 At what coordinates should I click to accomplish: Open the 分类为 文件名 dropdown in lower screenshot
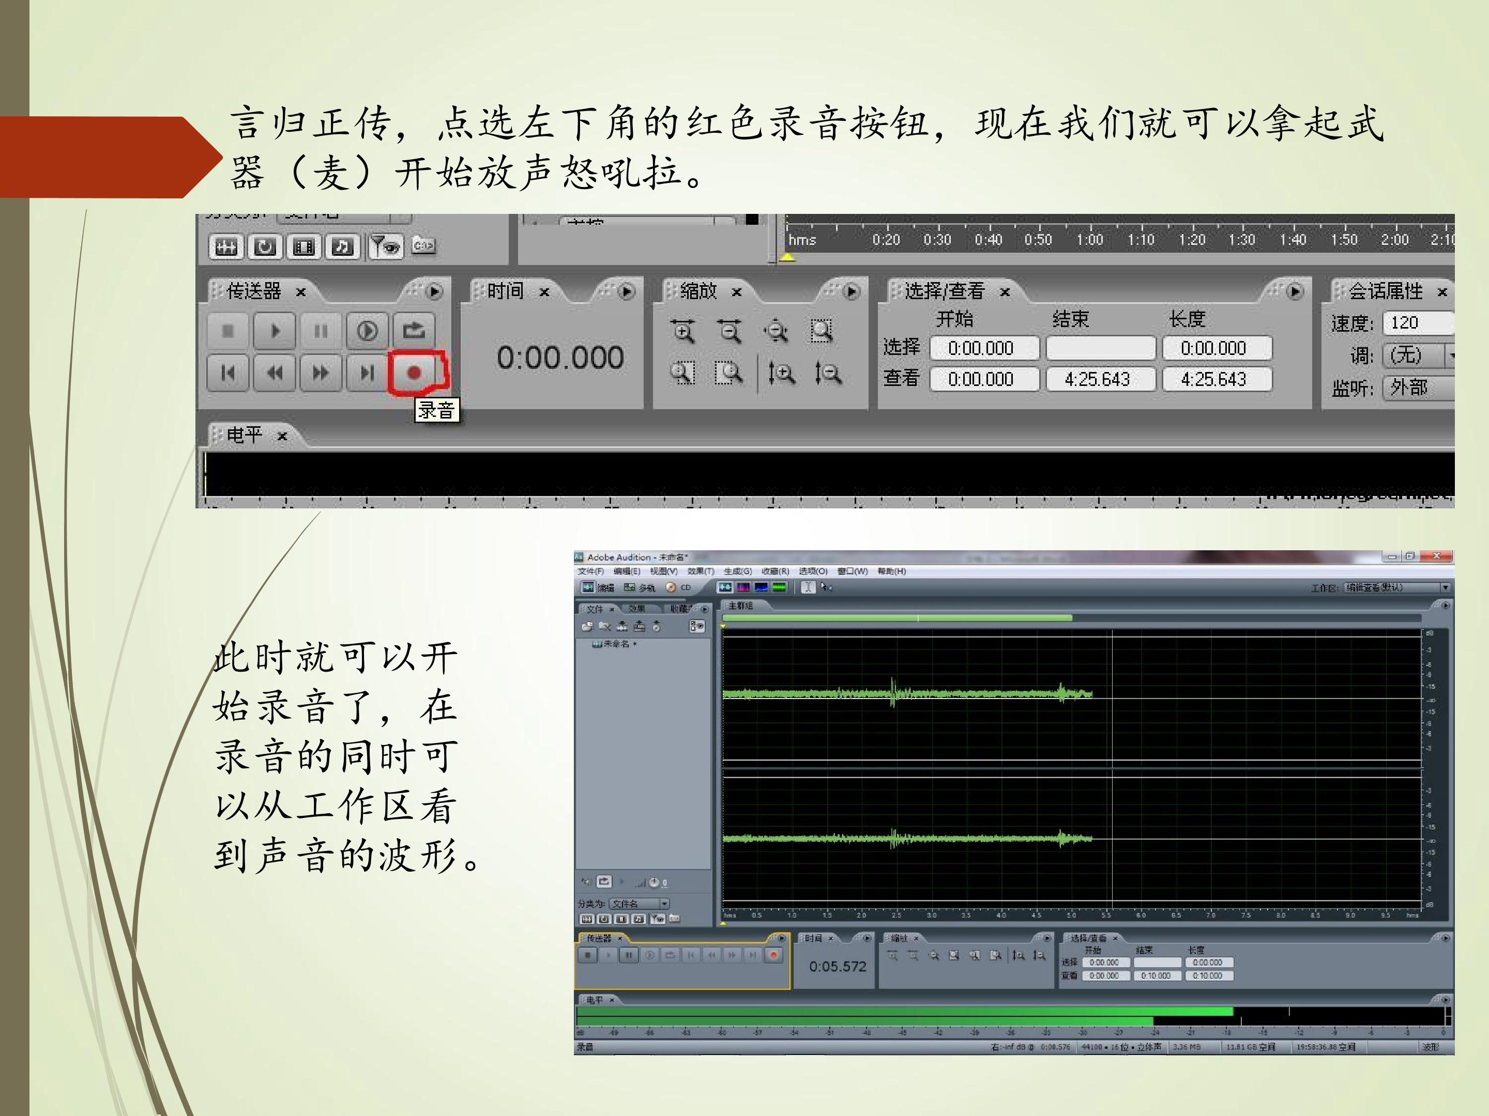(640, 904)
